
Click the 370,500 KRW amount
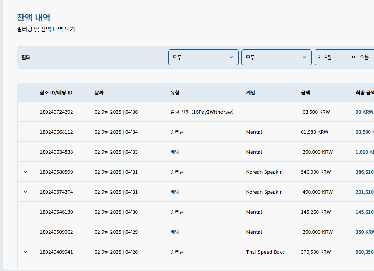coord(316,252)
